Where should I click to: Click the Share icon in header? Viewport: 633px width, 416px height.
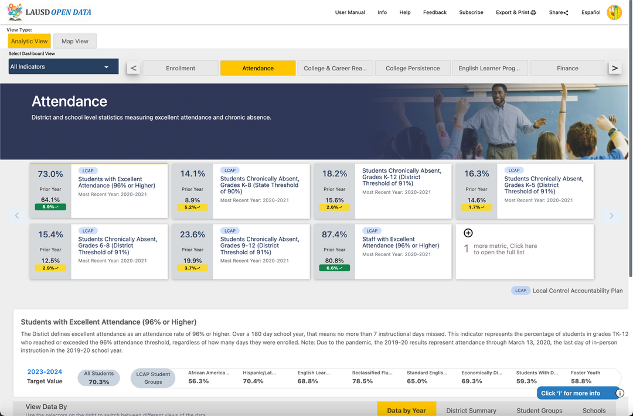566,12
